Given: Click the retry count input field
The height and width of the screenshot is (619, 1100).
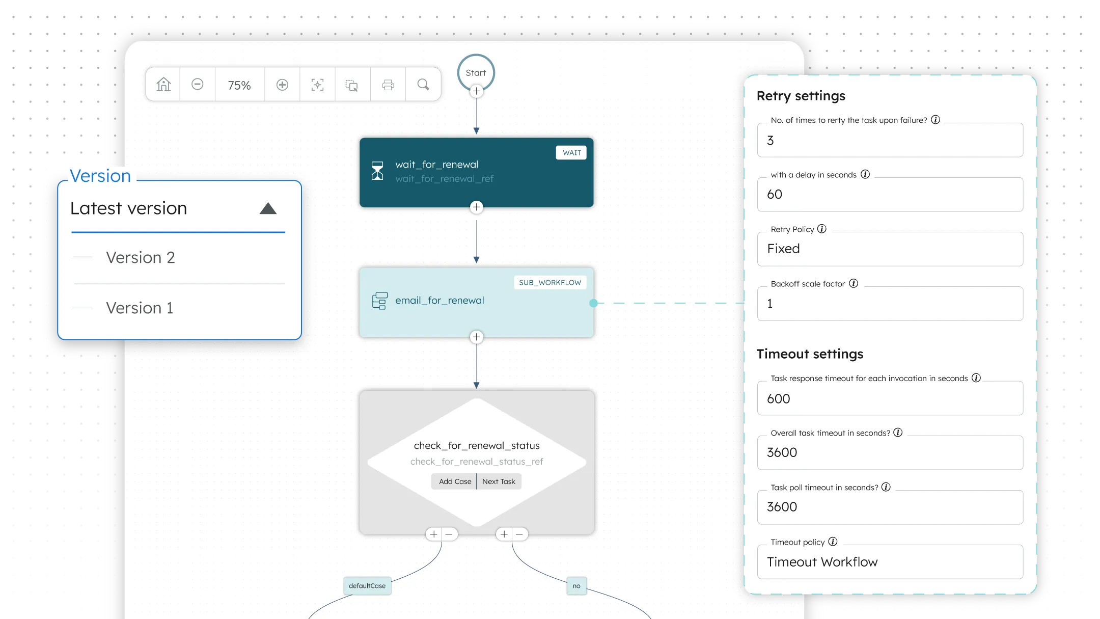Looking at the screenshot, I should 890,141.
